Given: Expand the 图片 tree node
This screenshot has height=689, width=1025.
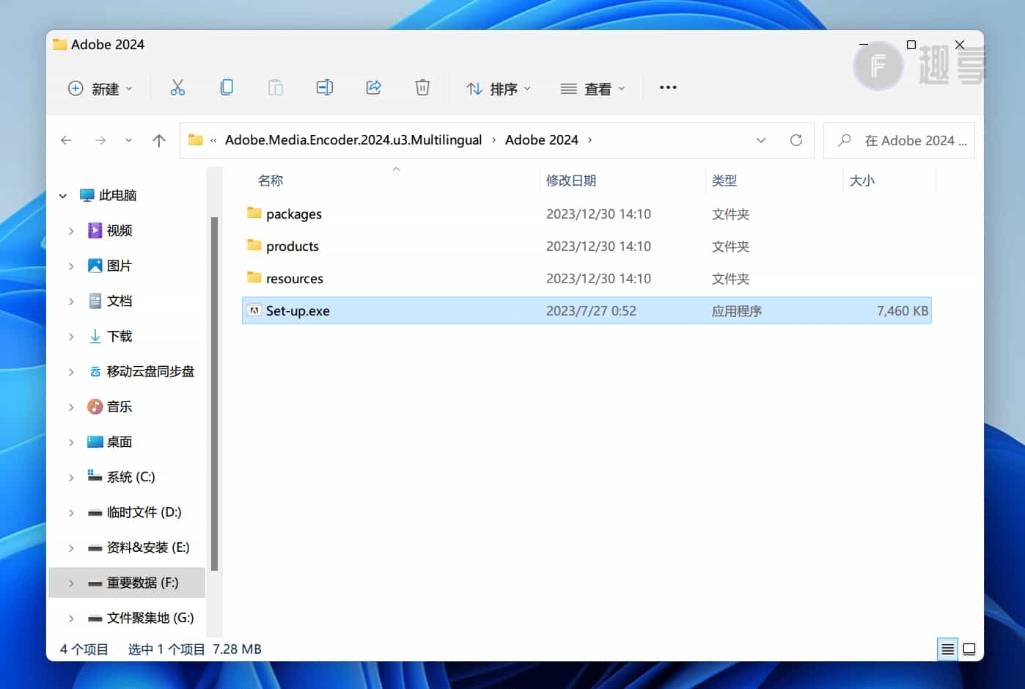Looking at the screenshot, I should [x=71, y=266].
